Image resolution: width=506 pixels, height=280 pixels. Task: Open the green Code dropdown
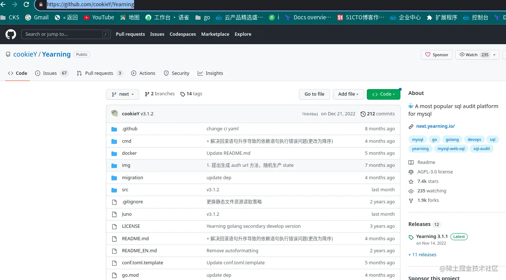[383, 94]
